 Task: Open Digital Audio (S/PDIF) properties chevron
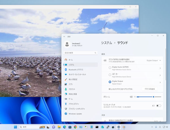160,68
